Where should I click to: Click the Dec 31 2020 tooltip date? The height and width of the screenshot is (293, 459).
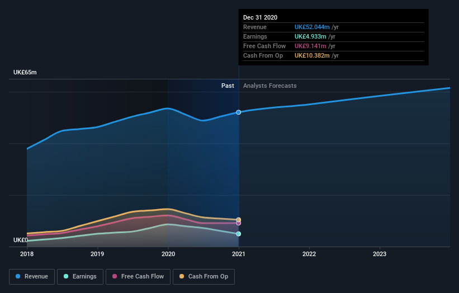coord(260,17)
